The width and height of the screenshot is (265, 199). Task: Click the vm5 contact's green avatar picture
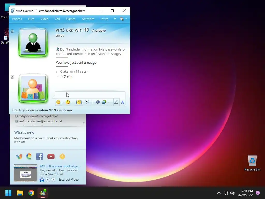point(33,42)
